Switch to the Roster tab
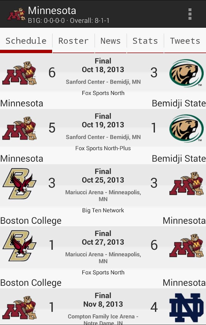The width and height of the screenshot is (206, 325). pos(73,41)
